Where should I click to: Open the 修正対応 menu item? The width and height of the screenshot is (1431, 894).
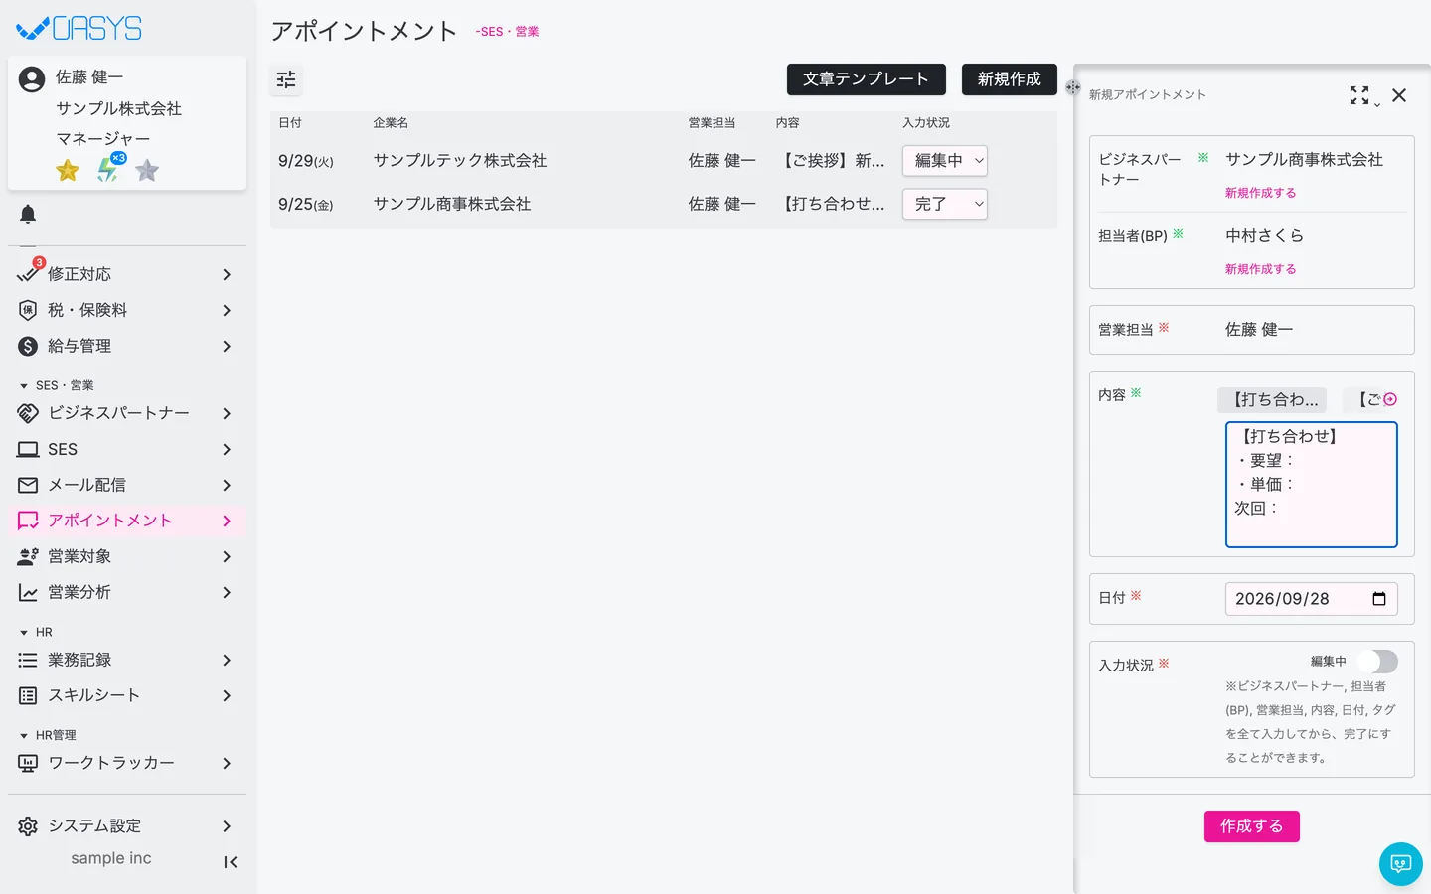point(127,274)
